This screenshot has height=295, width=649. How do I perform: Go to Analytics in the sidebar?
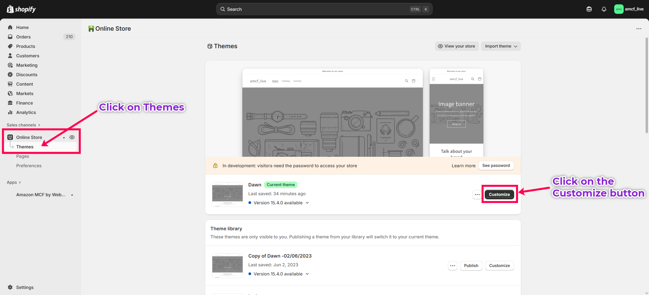[26, 112]
